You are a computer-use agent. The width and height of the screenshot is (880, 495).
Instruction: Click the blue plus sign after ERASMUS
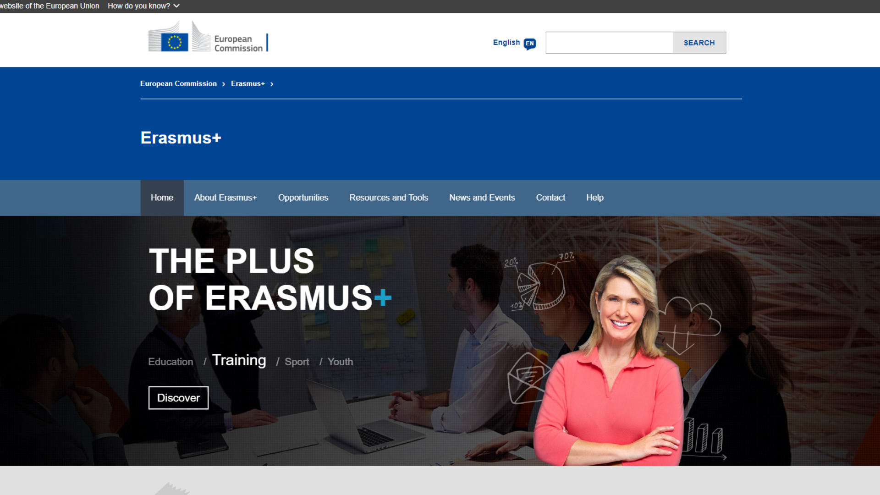(383, 298)
